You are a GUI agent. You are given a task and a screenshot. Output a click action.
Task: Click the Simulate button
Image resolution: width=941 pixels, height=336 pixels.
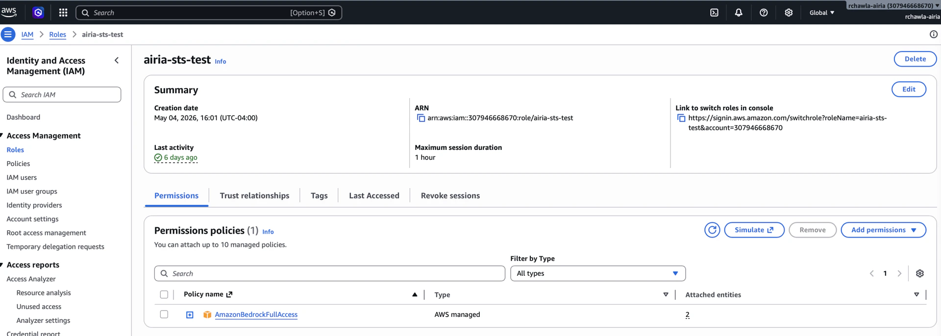point(754,230)
